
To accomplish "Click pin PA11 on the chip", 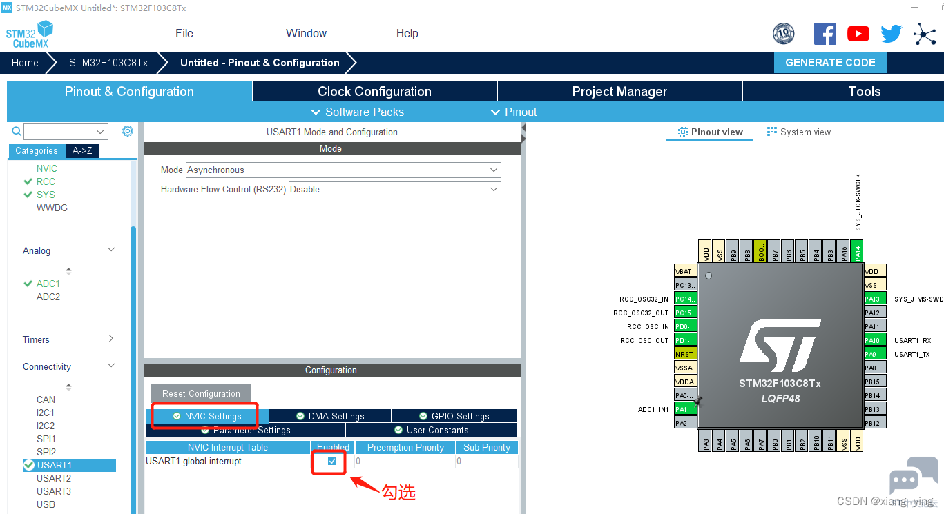I will [x=875, y=326].
